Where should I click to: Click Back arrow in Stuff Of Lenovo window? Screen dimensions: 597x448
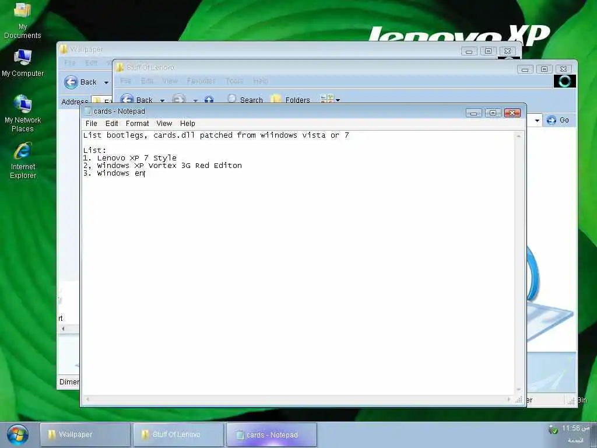127,99
